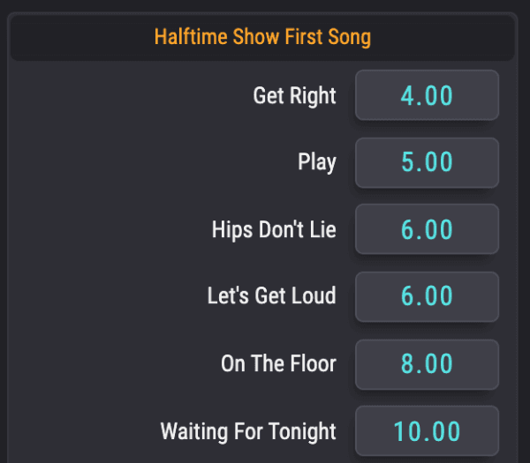
Task: Add Hips Don't Lie 6.00 to betslip
Action: 427,229
